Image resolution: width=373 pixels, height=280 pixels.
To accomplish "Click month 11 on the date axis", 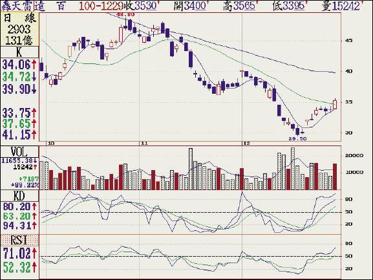I will click(144, 143).
